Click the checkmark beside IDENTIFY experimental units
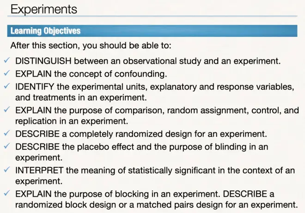The height and width of the screenshot is (213, 305). (x=6, y=86)
